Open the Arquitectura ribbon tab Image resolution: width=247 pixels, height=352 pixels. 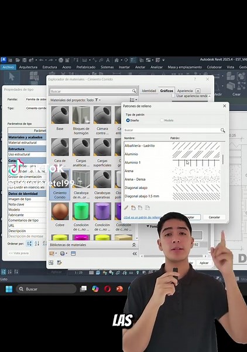pyautogui.click(x=28, y=67)
